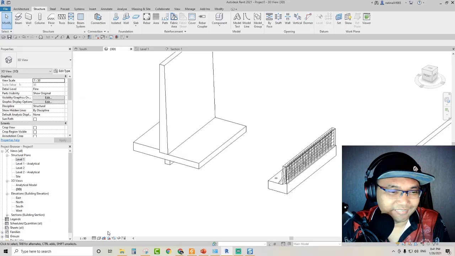The height and width of the screenshot is (256, 455).
Task: Open the Level 2 structural plan
Action: pos(20,168)
